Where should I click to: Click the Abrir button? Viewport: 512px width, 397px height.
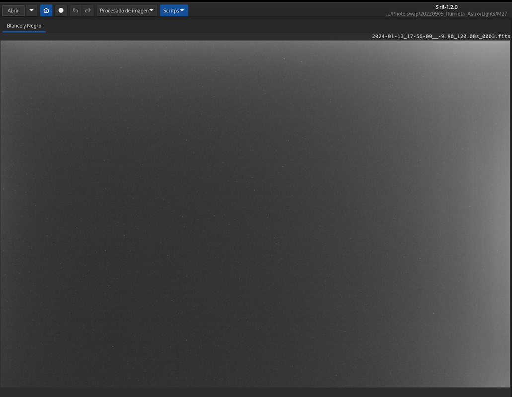click(x=13, y=11)
